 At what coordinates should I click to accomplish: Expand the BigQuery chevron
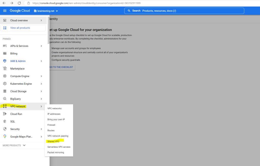[x=41, y=99]
